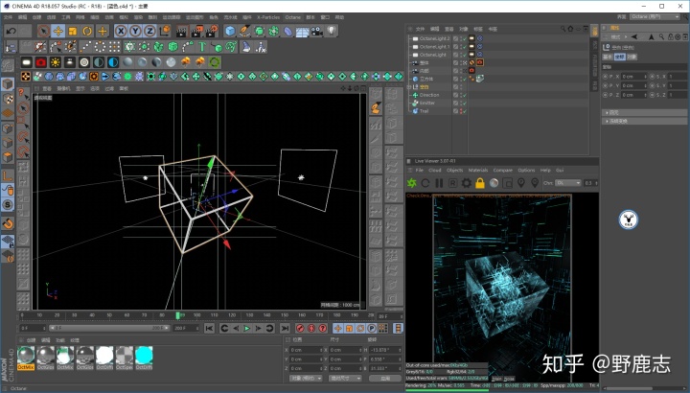690x393 pixels.
Task: Select the highlighted OctMix material
Action: coord(26,358)
